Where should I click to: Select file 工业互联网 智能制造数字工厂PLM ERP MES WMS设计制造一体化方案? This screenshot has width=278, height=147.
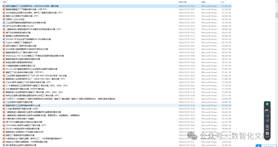[x=36, y=76]
